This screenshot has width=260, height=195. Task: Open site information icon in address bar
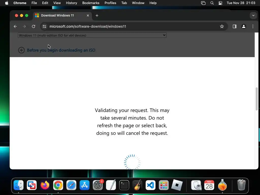[x=44, y=26]
